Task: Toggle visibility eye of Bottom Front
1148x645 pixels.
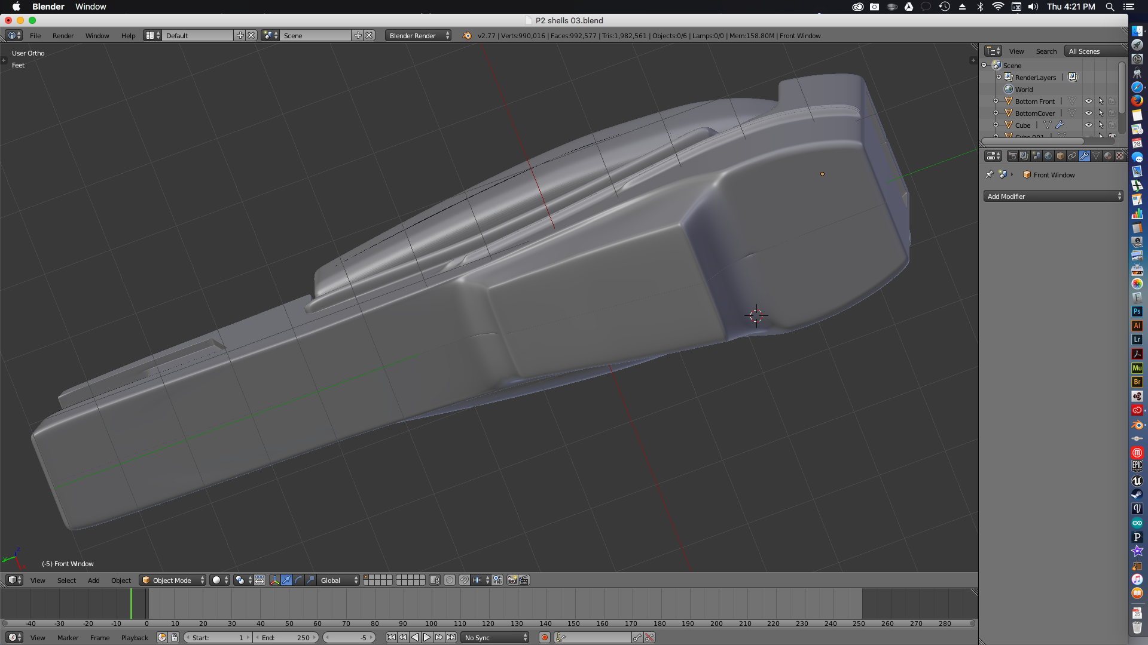Action: (1089, 101)
